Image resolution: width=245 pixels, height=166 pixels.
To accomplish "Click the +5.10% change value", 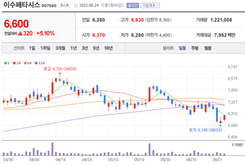I will (46, 33).
